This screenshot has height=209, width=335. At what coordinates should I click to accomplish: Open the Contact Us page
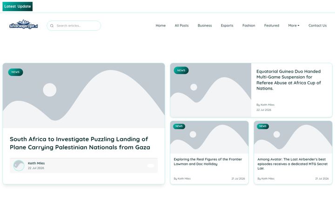[317, 26]
